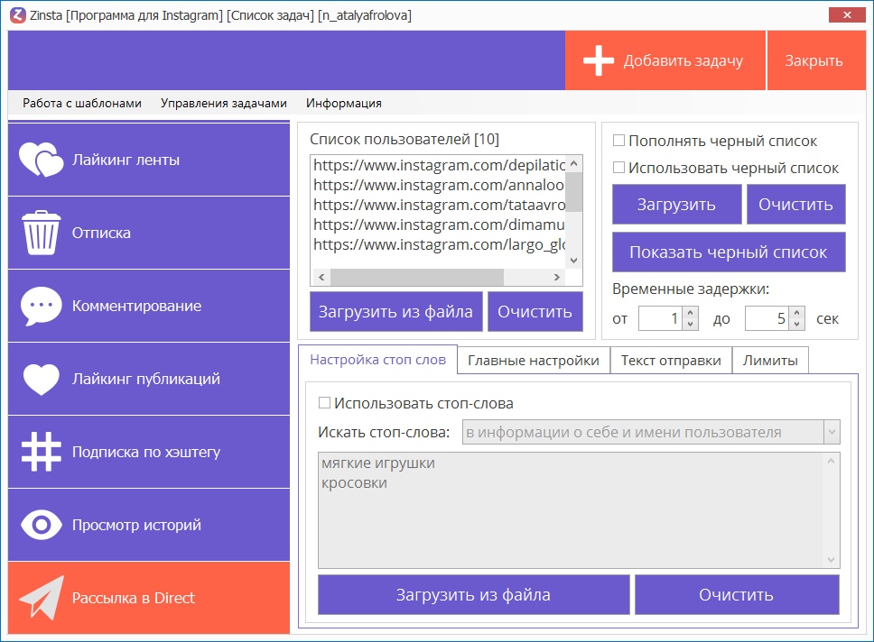
Task: Click the stop words list scroll down arrow
Action: [x=831, y=560]
